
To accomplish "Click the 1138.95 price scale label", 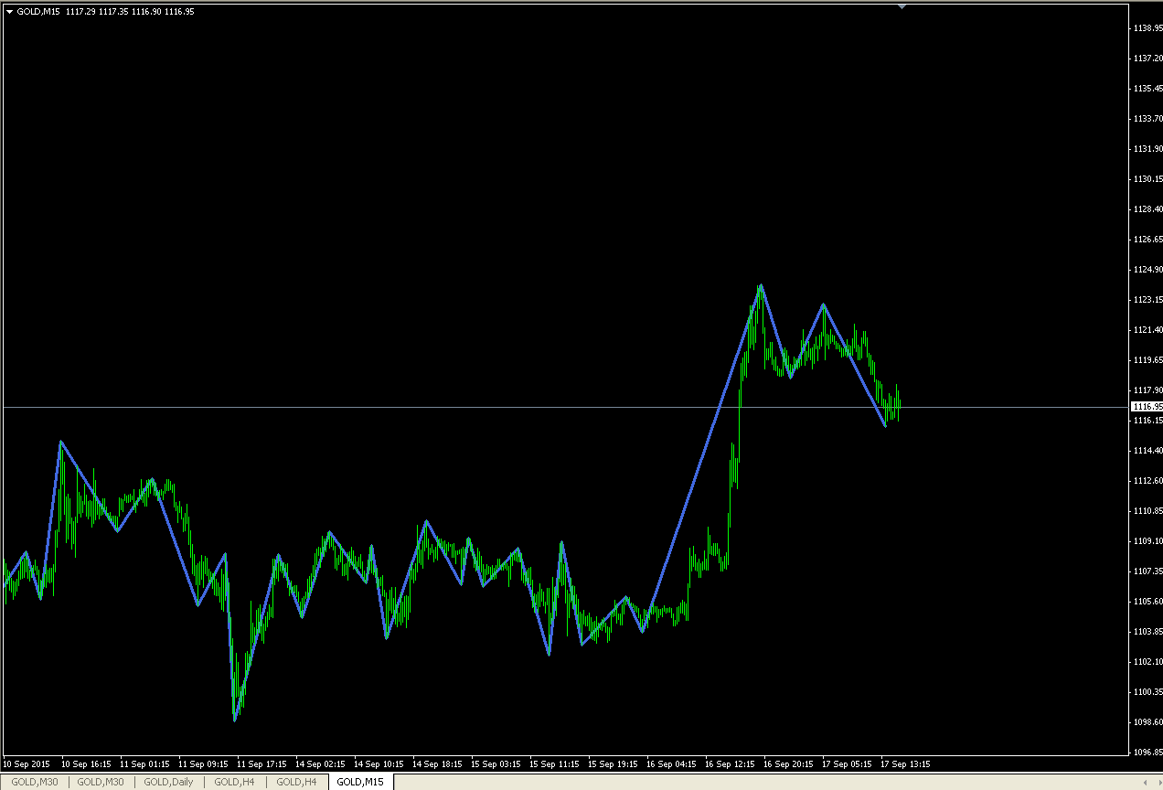I will (1147, 28).
